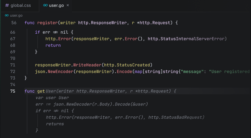
Task: Click line number 66 in the gutter
Action: click(x=13, y=32)
